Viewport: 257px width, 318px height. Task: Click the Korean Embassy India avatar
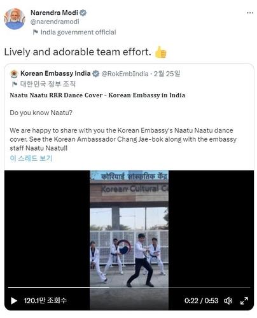tap(14, 74)
